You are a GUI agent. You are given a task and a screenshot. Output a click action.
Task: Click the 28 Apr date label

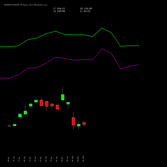click(57, 159)
